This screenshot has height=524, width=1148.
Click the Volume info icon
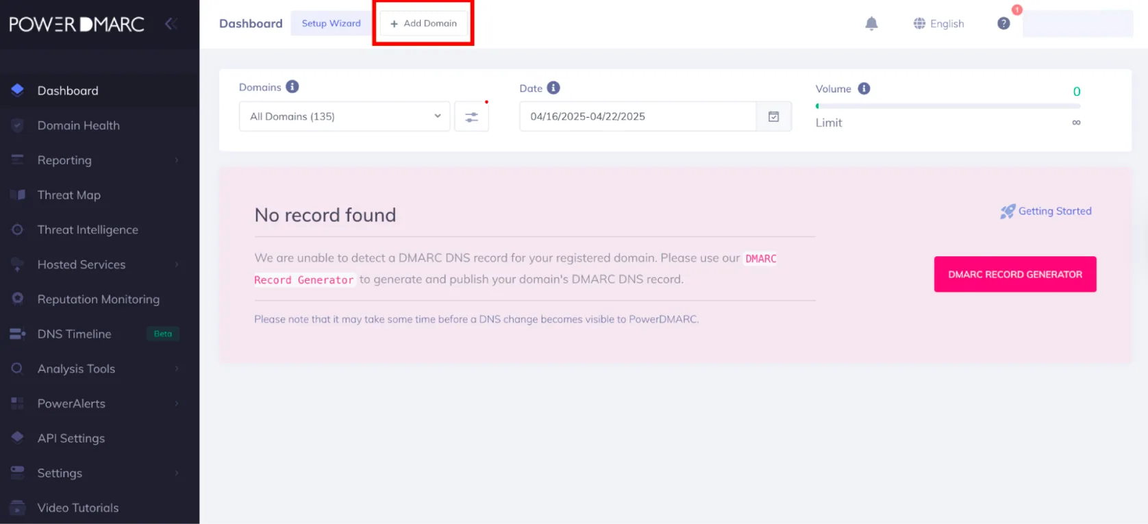tap(864, 88)
